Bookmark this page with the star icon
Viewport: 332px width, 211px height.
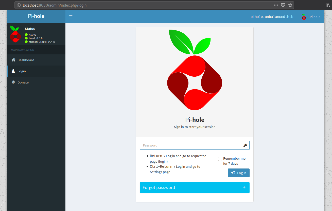(290, 5)
